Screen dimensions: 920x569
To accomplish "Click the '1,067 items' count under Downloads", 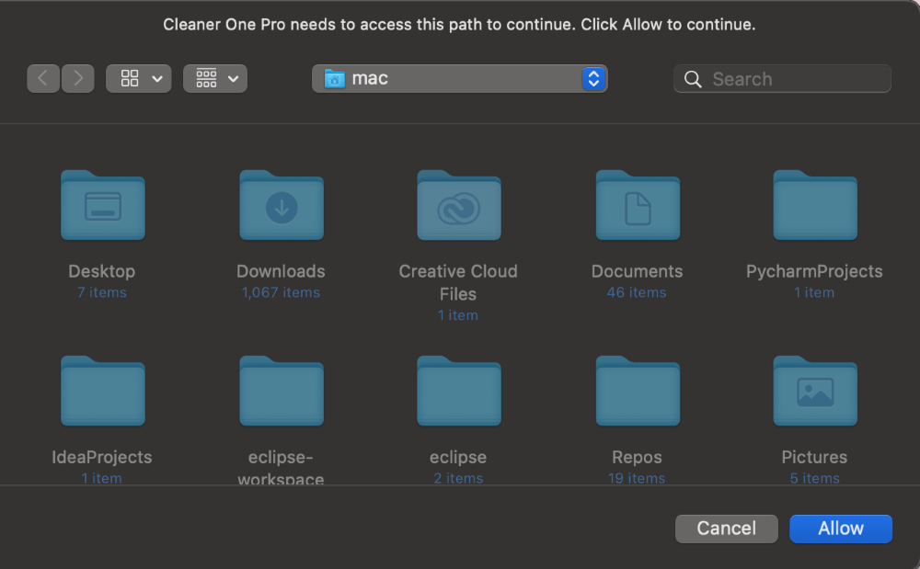I will (281, 292).
